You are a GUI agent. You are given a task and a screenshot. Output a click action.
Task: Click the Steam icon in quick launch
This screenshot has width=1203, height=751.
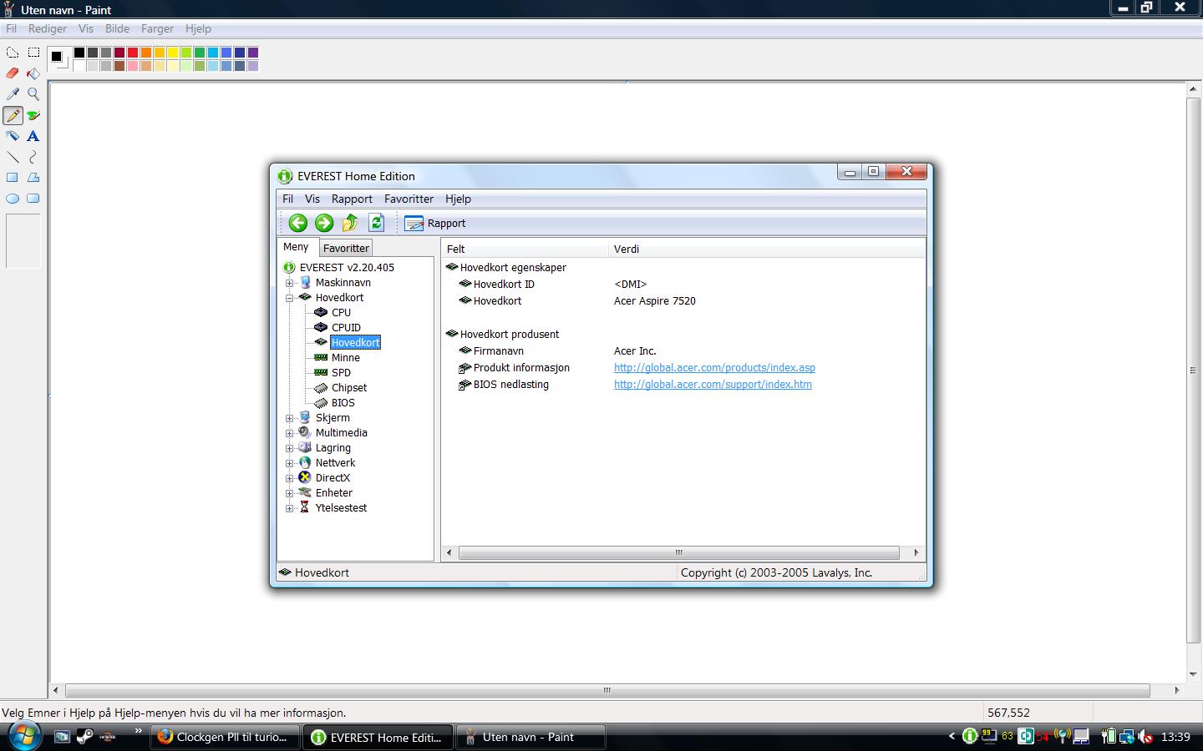[x=84, y=736]
